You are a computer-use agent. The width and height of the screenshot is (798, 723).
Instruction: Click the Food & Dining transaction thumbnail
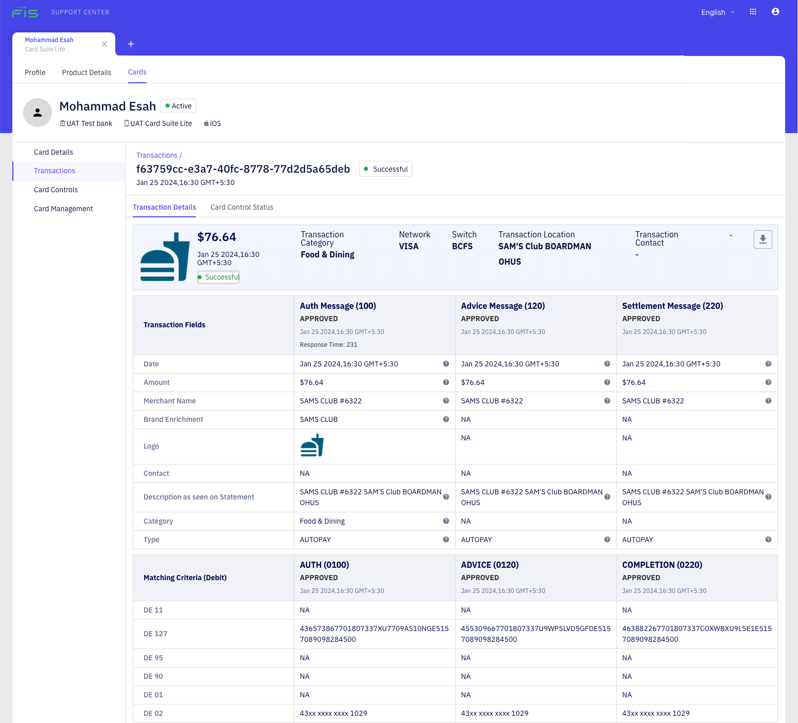pyautogui.click(x=164, y=256)
